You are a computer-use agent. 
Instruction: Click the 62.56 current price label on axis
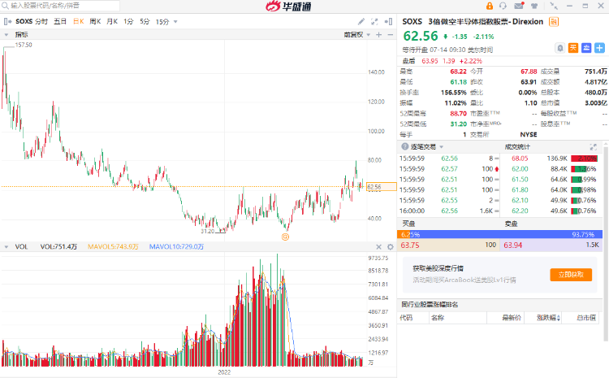(x=382, y=187)
